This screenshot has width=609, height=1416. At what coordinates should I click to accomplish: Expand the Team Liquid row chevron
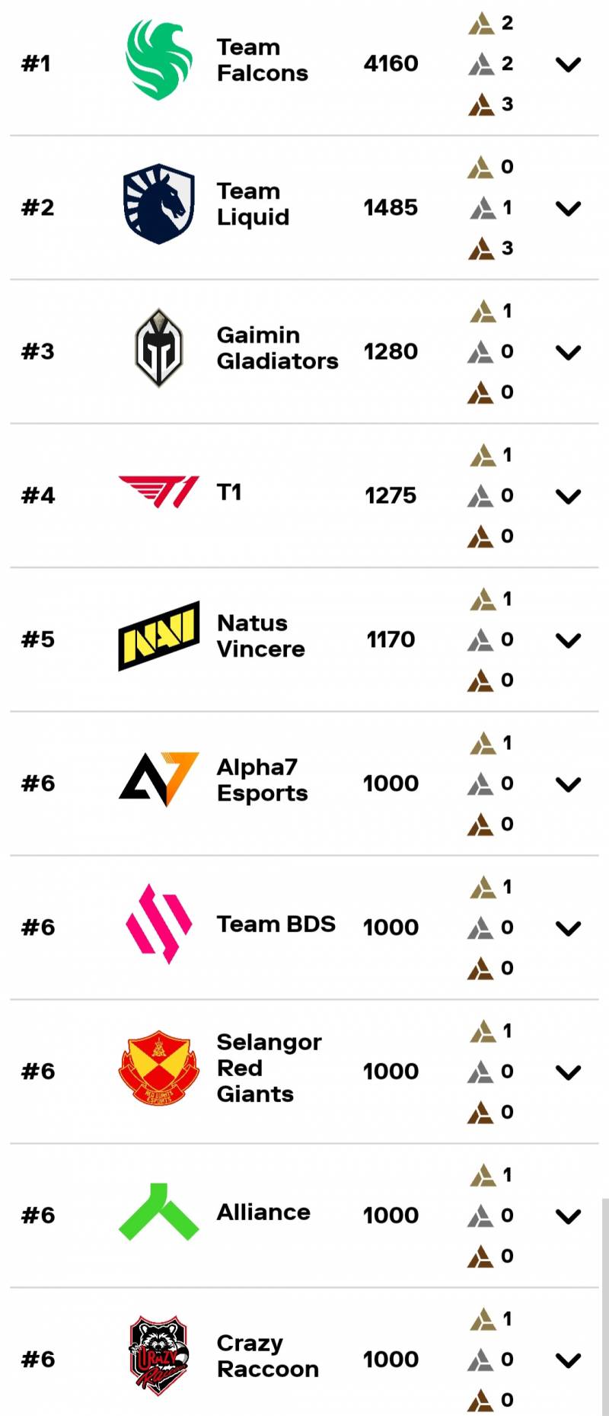click(x=568, y=209)
